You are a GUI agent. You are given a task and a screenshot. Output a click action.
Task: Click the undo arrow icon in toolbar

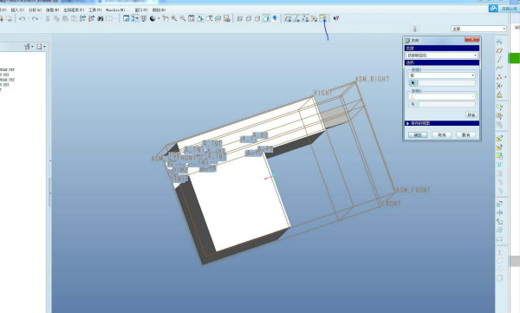23,18
